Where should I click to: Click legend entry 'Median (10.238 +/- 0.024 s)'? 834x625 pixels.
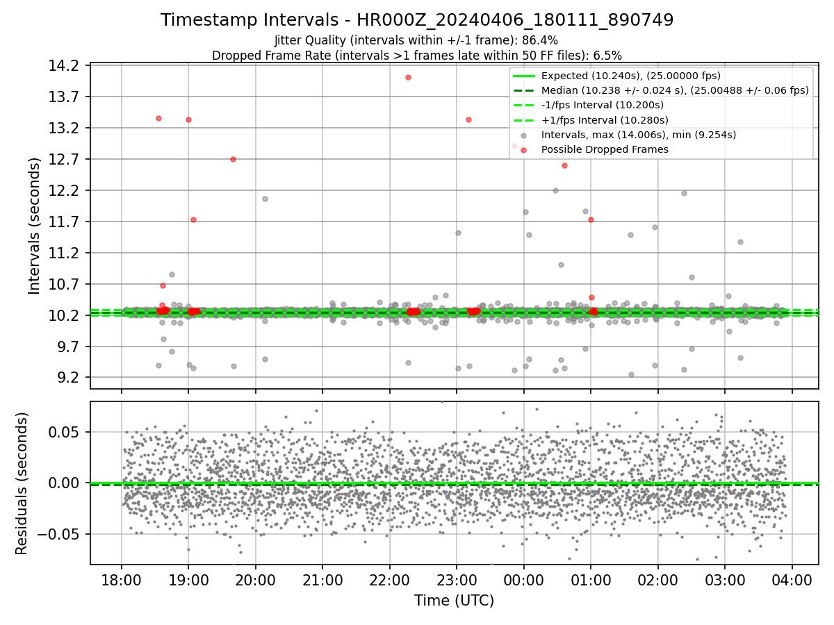pyautogui.click(x=675, y=90)
